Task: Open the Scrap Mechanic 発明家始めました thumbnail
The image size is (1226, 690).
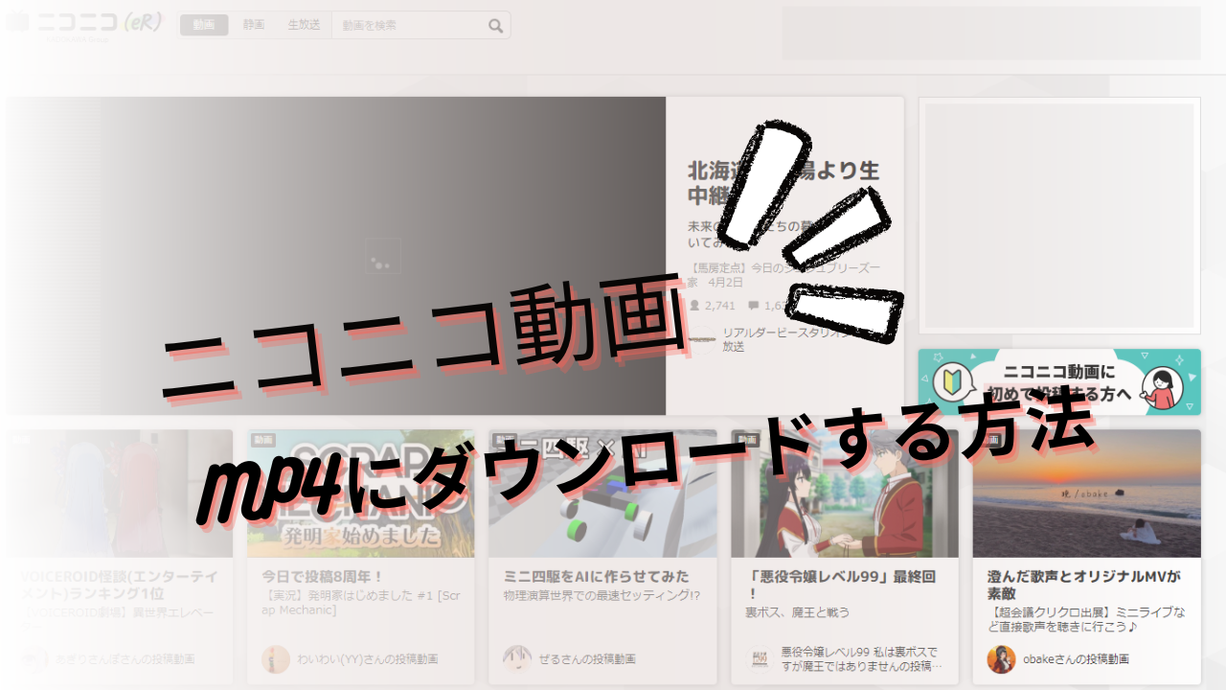Action: (360, 494)
